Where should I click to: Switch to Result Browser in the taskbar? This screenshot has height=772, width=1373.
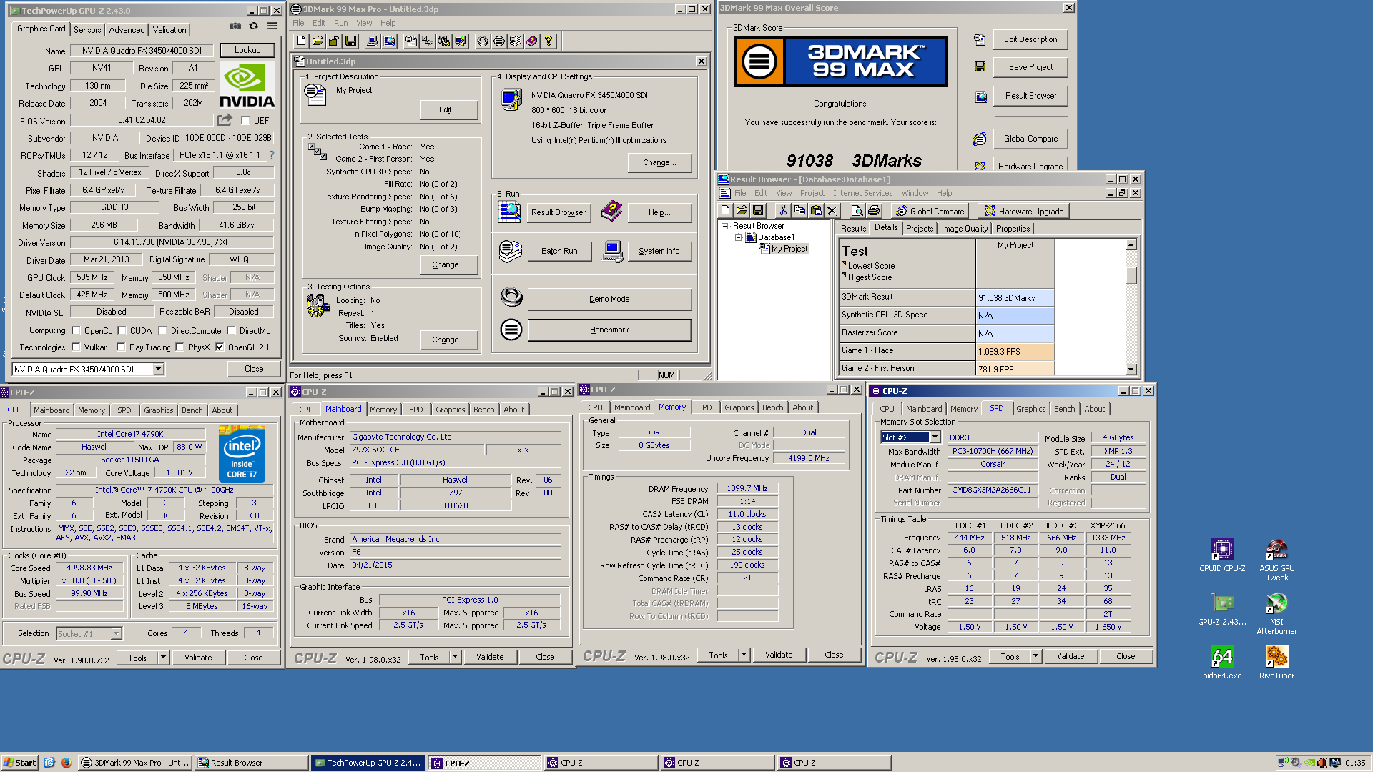251,763
